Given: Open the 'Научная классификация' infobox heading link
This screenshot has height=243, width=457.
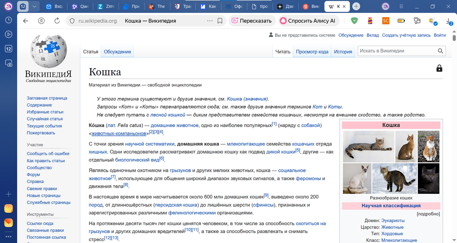Looking at the screenshot, I should tap(391, 206).
